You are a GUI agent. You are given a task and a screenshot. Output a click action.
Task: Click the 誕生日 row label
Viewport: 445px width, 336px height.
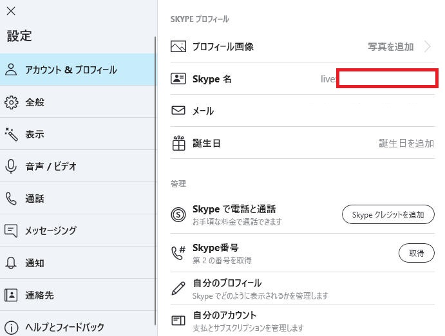point(206,143)
